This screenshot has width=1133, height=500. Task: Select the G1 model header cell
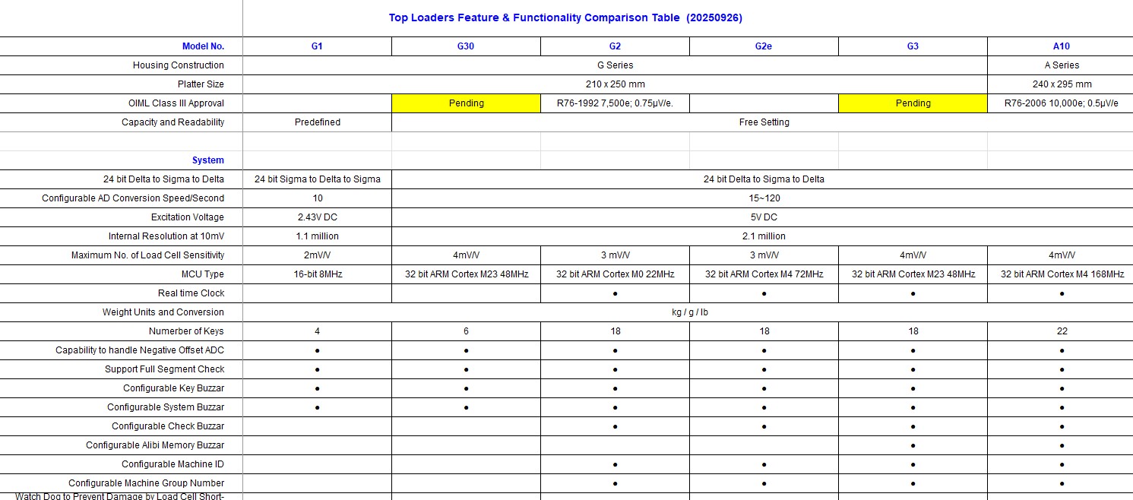pyautogui.click(x=317, y=46)
